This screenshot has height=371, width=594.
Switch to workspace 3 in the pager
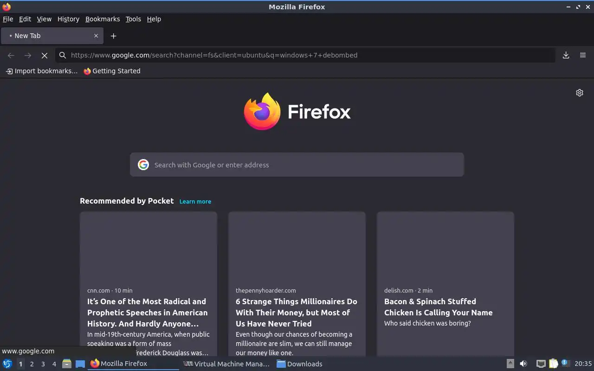pos(43,364)
